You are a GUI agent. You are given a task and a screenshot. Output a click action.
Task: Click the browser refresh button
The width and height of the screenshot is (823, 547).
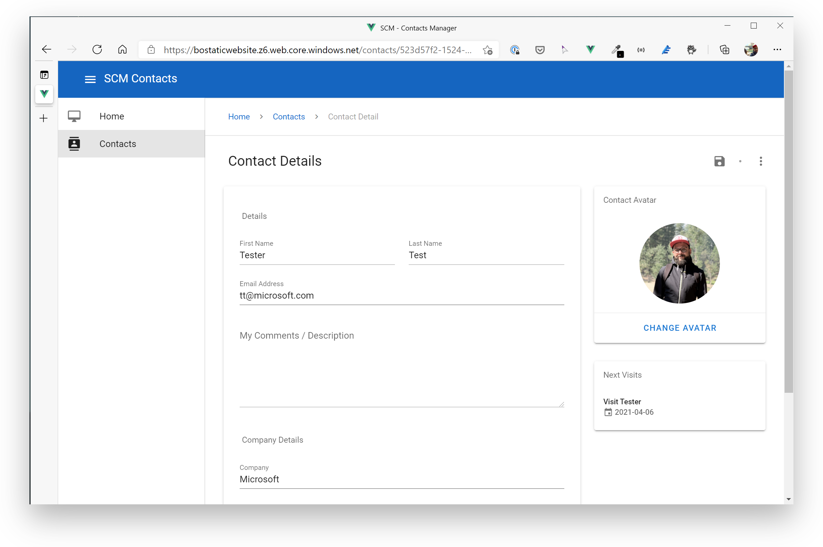click(97, 50)
